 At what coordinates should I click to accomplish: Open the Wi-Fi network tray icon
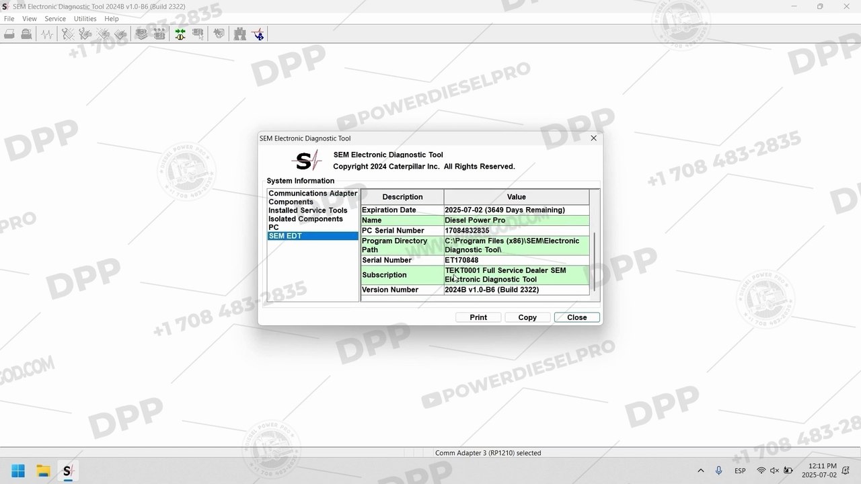(761, 471)
